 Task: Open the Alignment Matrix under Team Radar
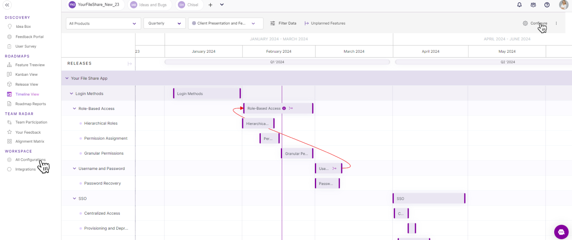pos(28,141)
